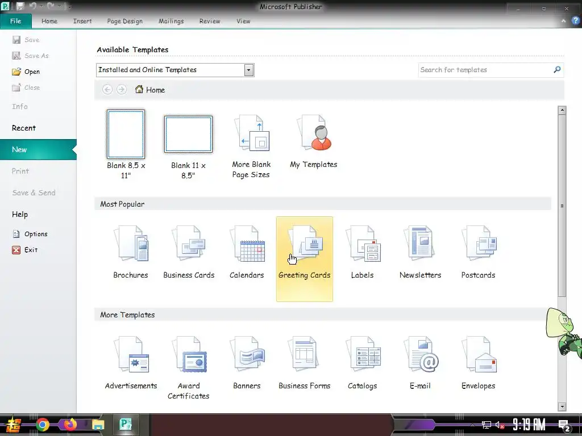582x436 pixels.
Task: Open Google Chrome from the taskbar
Action: pyautogui.click(x=43, y=425)
